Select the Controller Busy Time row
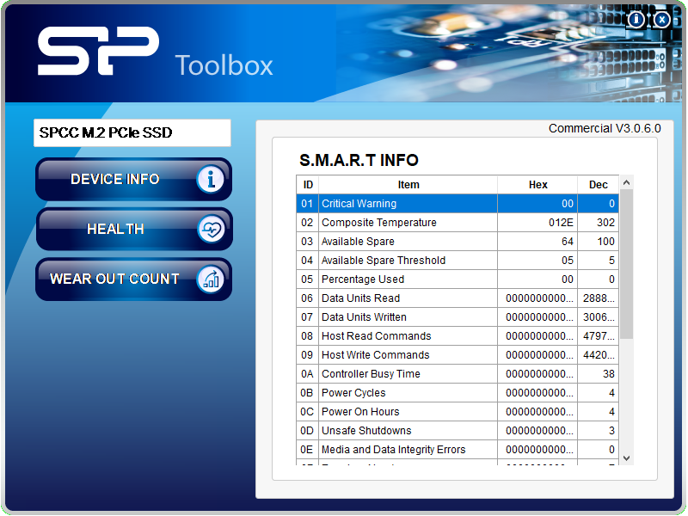688x516 pixels. pos(458,373)
